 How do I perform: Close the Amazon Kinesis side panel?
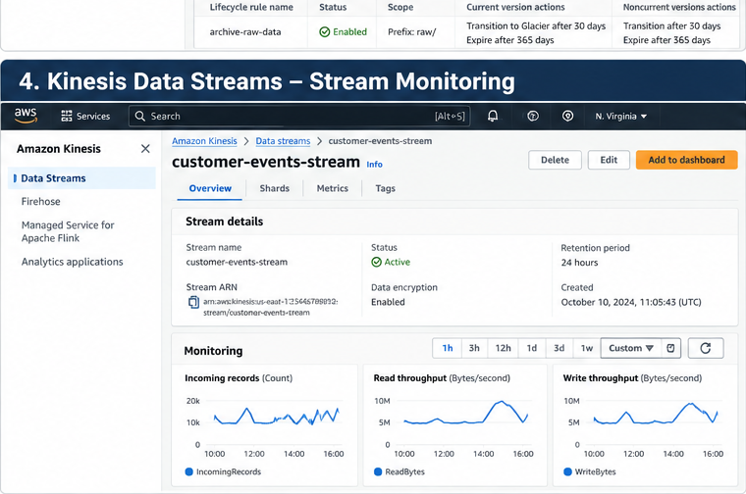pos(145,149)
